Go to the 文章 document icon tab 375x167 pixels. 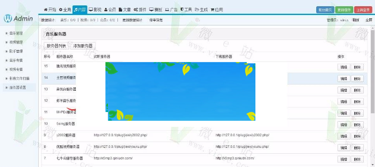(x=125, y=9)
